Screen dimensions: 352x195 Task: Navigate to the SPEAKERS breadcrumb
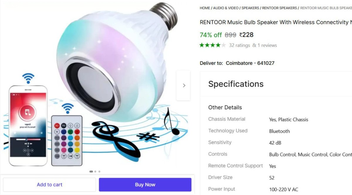tap(250, 8)
